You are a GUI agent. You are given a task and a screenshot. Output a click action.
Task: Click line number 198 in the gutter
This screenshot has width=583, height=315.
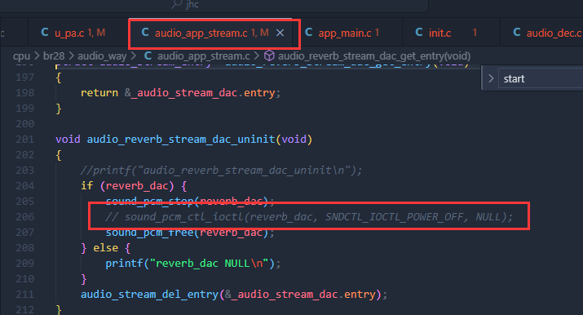pos(25,93)
